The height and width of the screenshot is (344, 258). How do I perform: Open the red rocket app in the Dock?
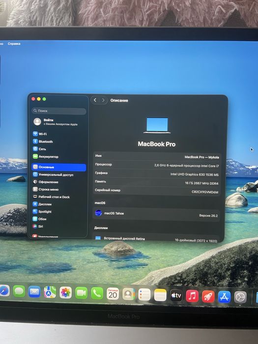pos(208,296)
